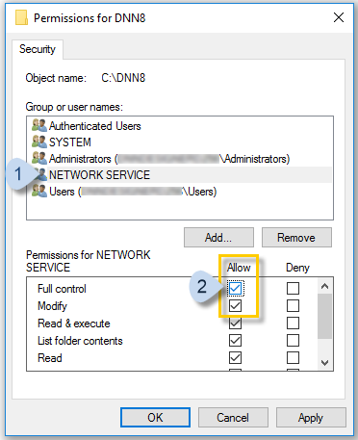Check Deny for List folder contents
This screenshot has height=440, width=358.
pyautogui.click(x=293, y=340)
